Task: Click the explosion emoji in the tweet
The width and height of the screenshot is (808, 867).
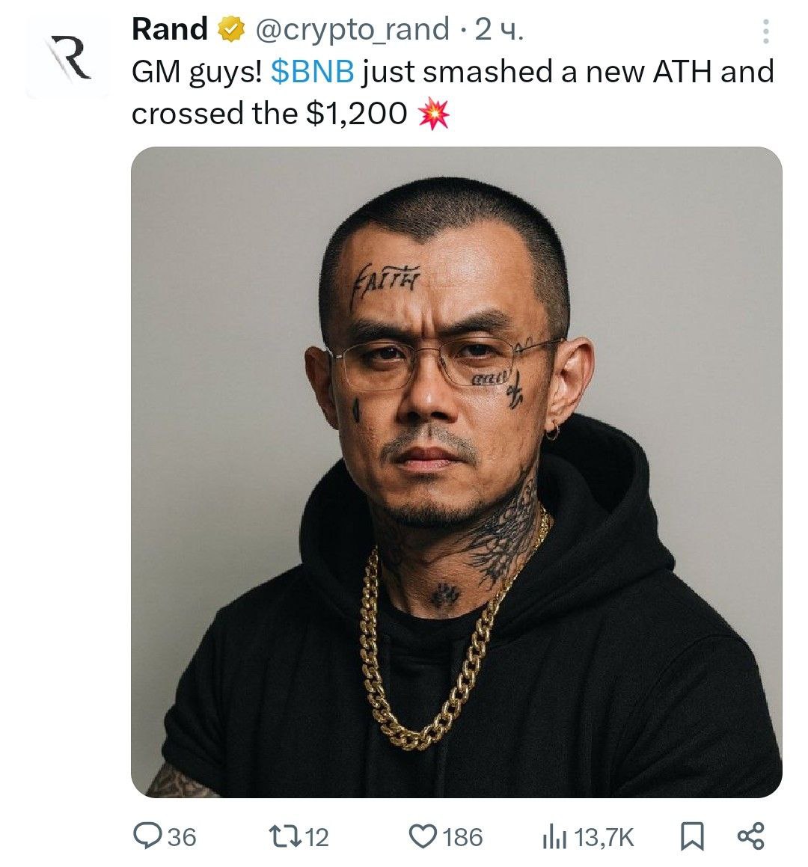Action: (434, 114)
